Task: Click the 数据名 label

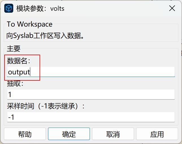Action: click(x=19, y=61)
